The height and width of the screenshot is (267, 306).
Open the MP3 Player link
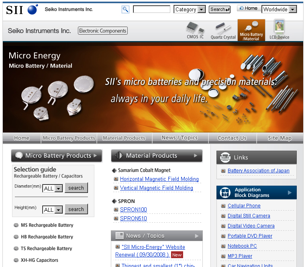(x=240, y=256)
